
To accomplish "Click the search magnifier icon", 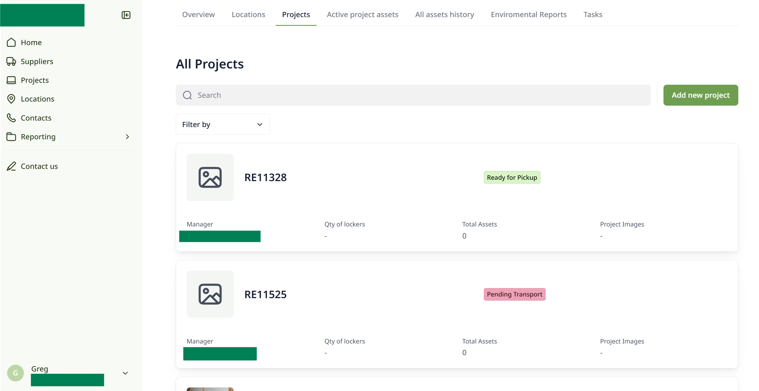I will pos(188,95).
